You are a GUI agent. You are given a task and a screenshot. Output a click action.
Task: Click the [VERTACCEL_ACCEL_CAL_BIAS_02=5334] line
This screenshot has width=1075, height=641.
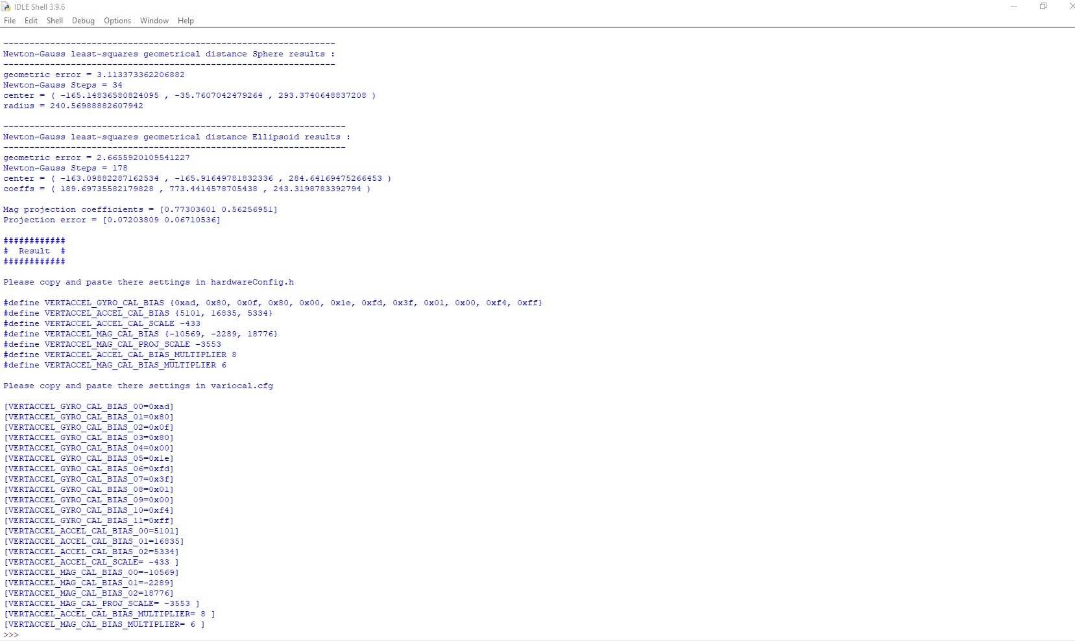coord(91,552)
